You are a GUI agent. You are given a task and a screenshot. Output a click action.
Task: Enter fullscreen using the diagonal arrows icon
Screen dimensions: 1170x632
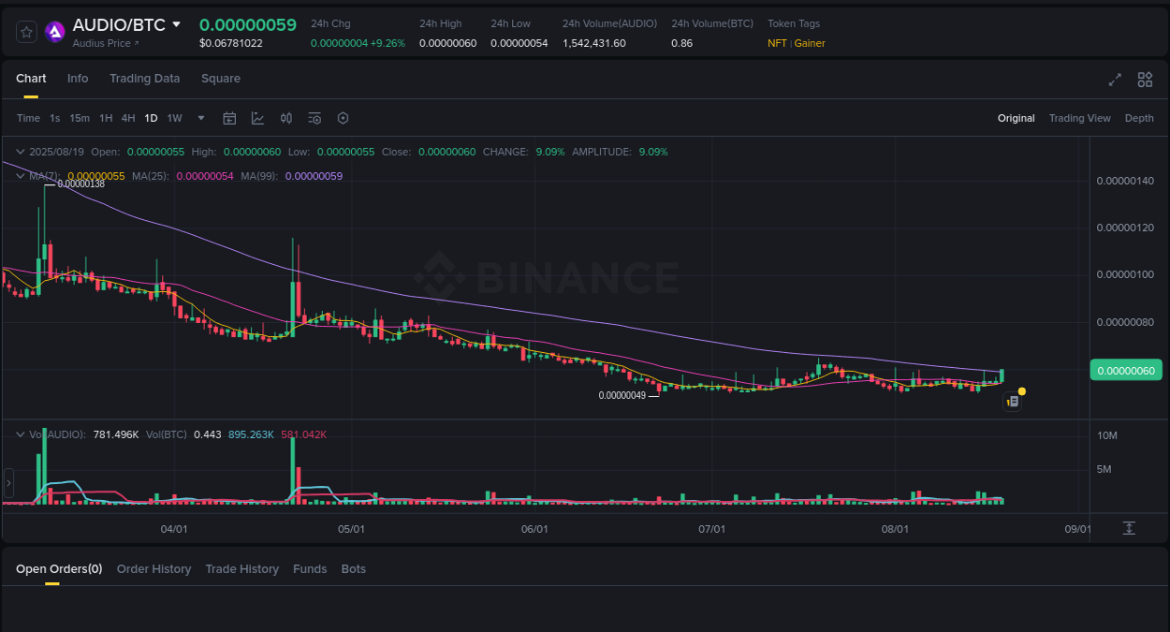pyautogui.click(x=1114, y=81)
